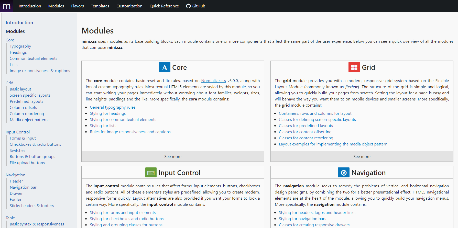
Task: Click the Core module 'A' icon
Action: pos(165,67)
